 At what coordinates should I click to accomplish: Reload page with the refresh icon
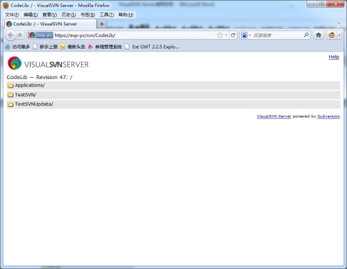[233, 35]
